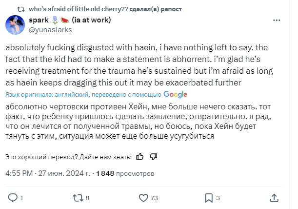Open the three-dot more options menu

pyautogui.click(x=276, y=21)
